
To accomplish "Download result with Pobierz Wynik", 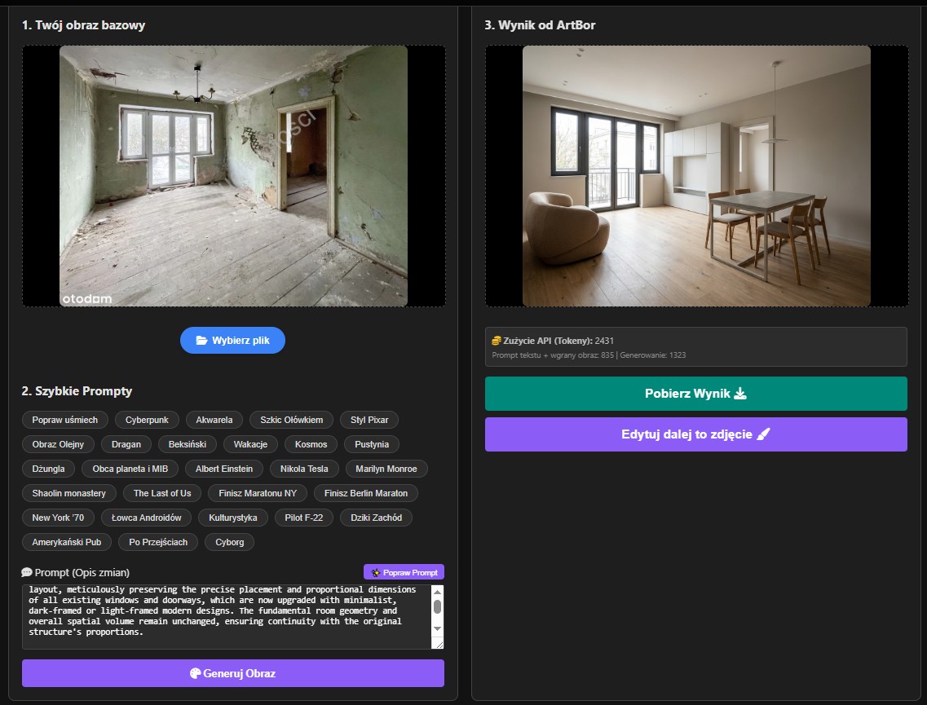I will pyautogui.click(x=695, y=394).
